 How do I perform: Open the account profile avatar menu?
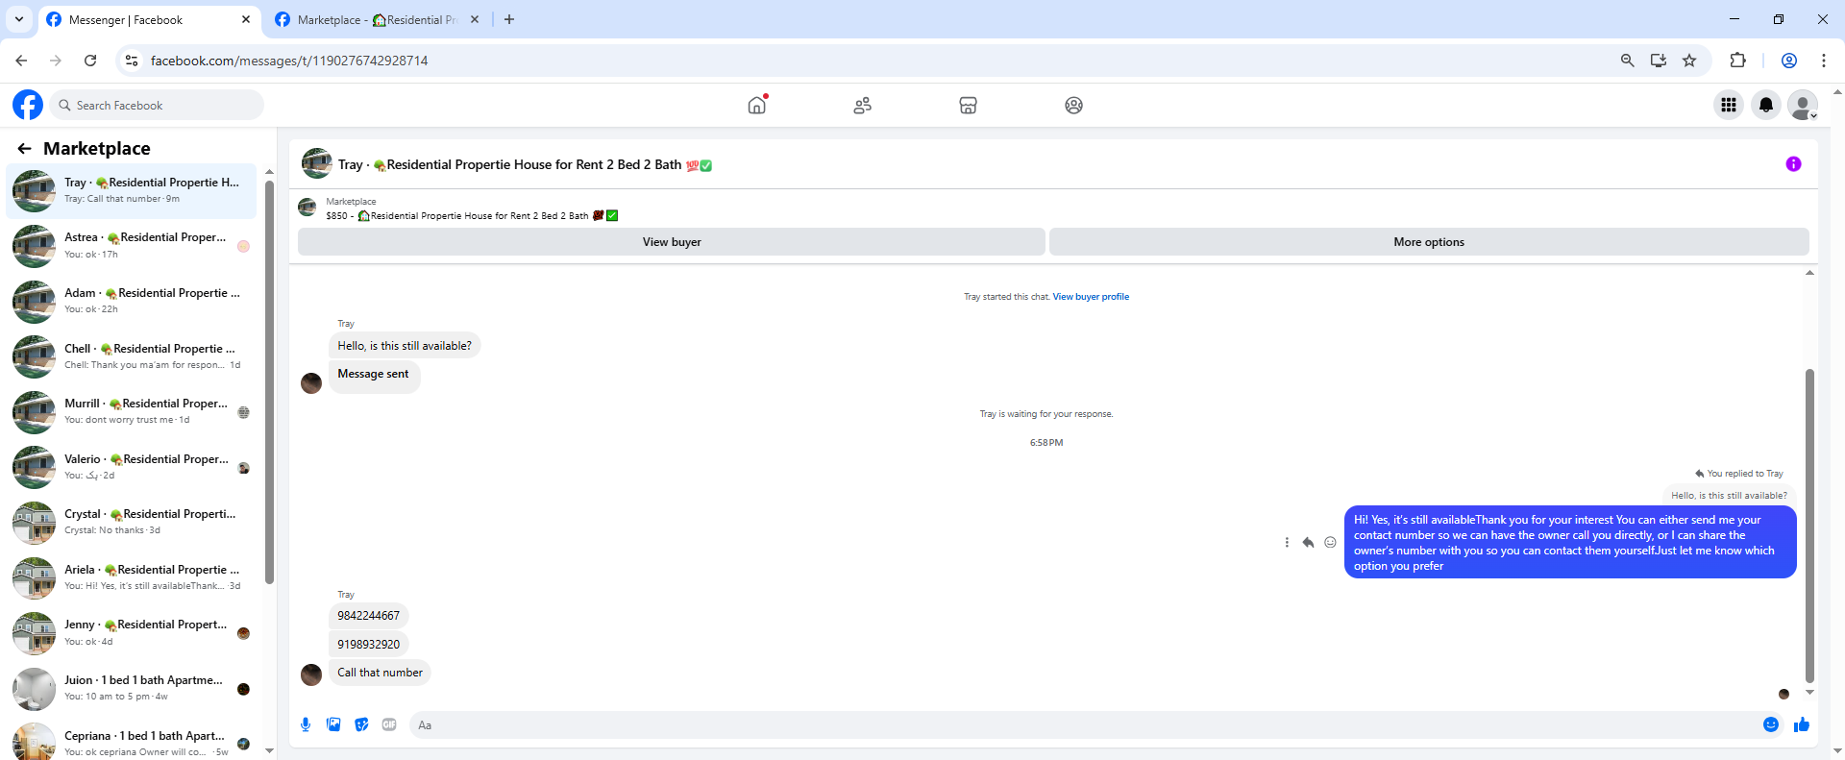click(1803, 105)
